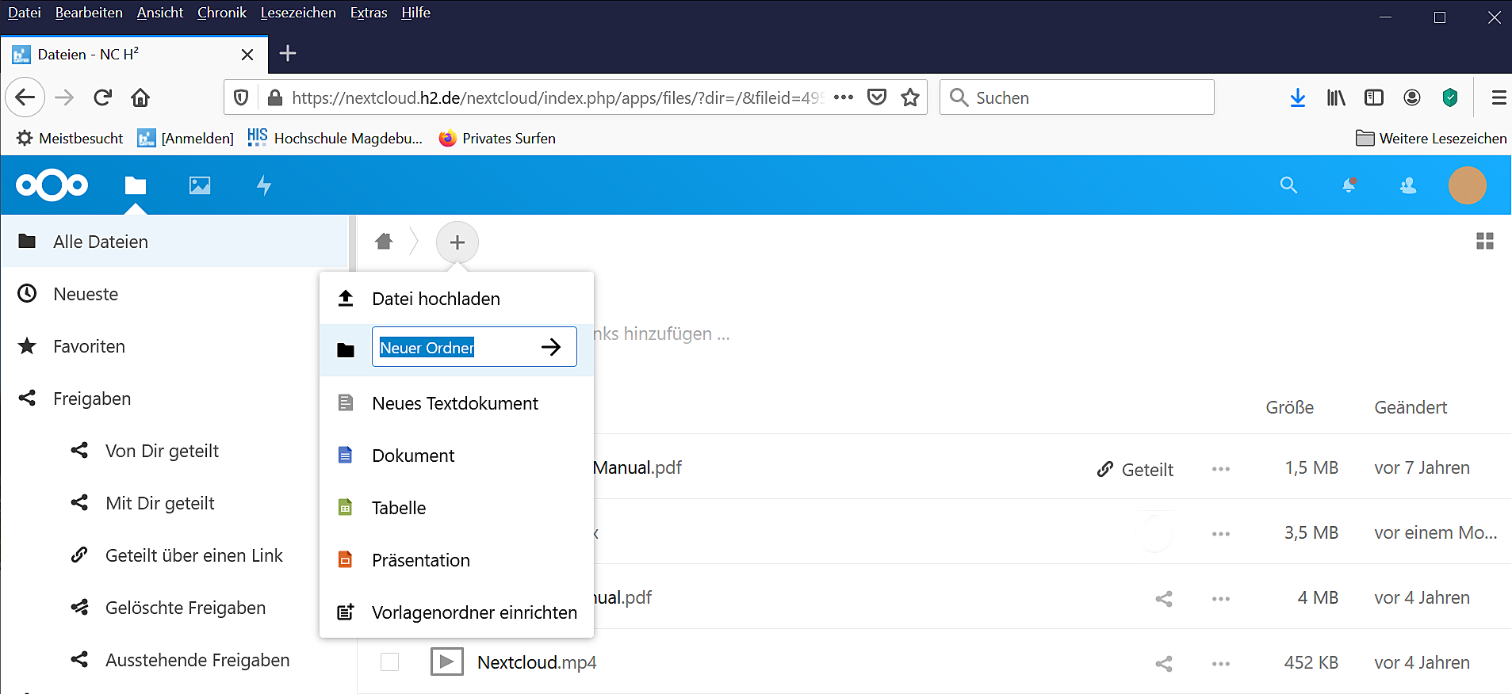Go to home folder breadcrumb icon
Screen dimensions: 1512x694
[x=384, y=242]
